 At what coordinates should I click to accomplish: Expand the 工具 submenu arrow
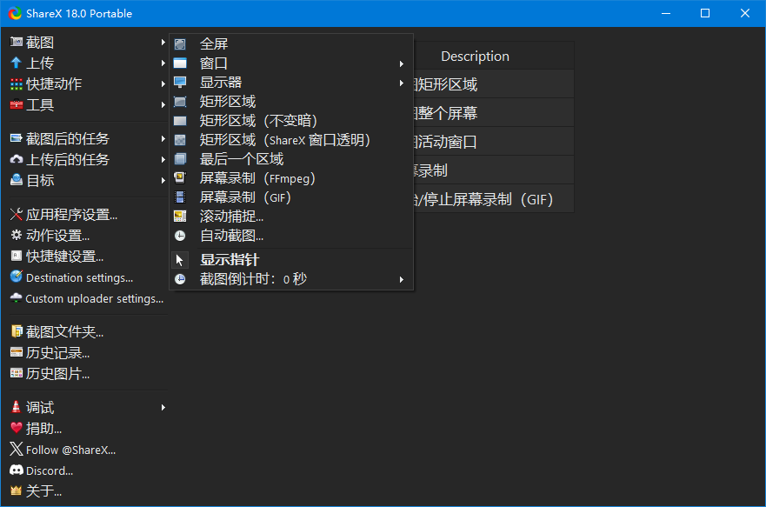pos(163,104)
